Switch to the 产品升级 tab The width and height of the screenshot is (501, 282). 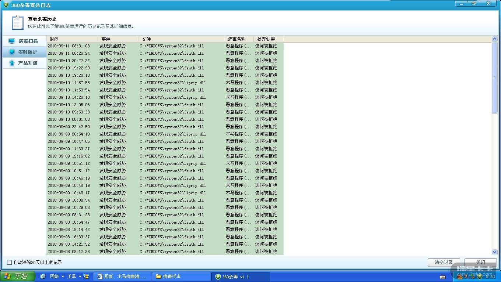click(24, 63)
